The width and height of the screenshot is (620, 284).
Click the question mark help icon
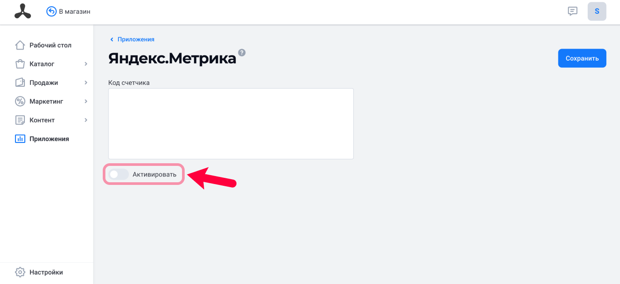[242, 53]
